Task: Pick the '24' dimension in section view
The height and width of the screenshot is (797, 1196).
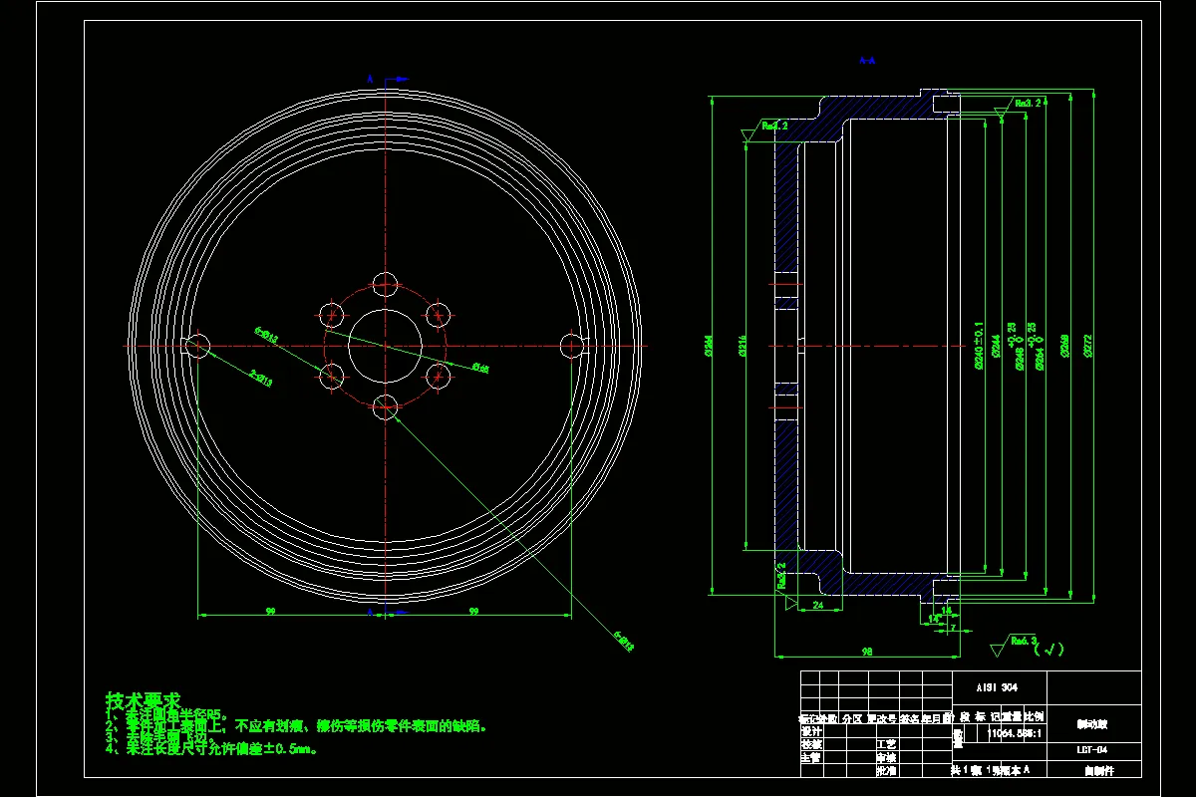Action: pyautogui.click(x=818, y=605)
